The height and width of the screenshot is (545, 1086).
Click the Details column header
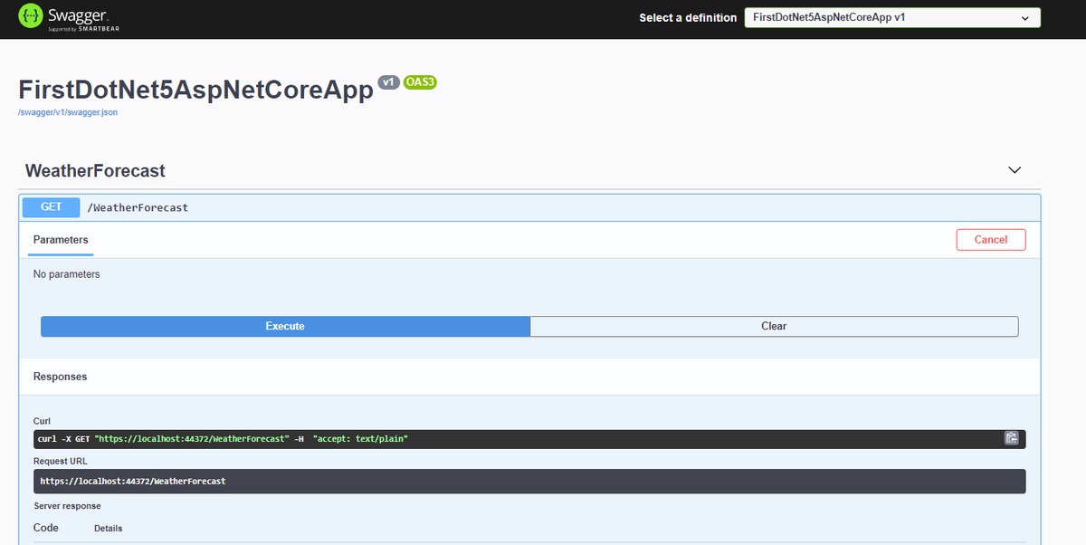(x=109, y=528)
